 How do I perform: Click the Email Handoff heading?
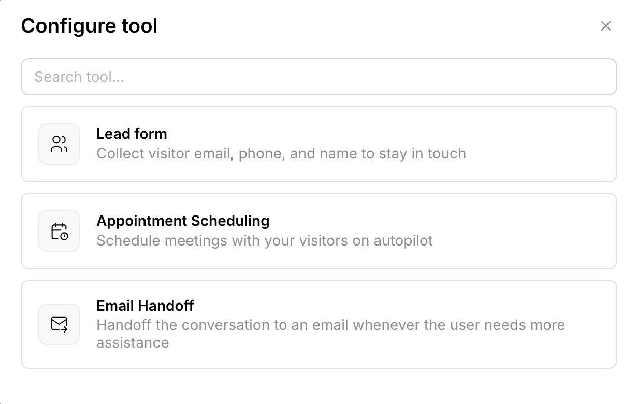tap(144, 306)
